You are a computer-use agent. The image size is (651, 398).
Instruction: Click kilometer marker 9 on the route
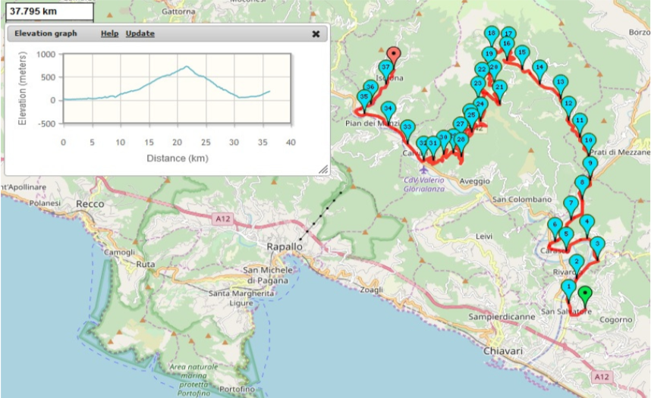590,164
